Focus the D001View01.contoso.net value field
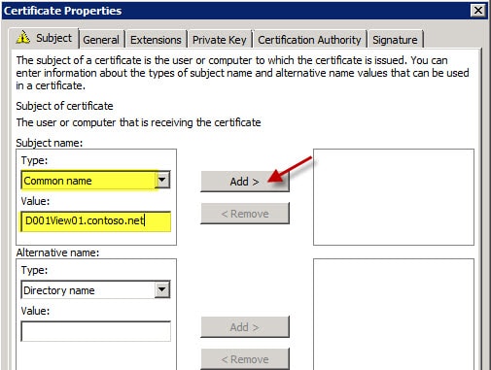This screenshot has width=491, height=370. [x=95, y=221]
